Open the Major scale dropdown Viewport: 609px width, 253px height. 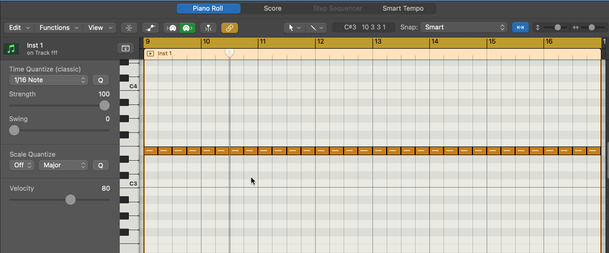pyautogui.click(x=63, y=165)
